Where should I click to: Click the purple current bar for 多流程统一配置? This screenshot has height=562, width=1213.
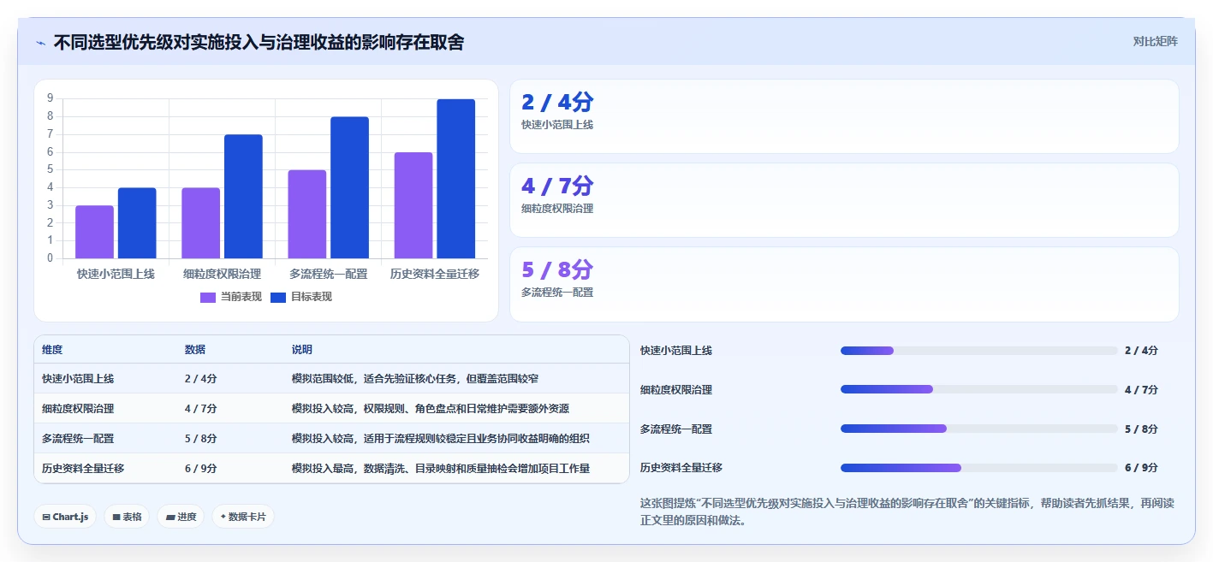(x=307, y=214)
